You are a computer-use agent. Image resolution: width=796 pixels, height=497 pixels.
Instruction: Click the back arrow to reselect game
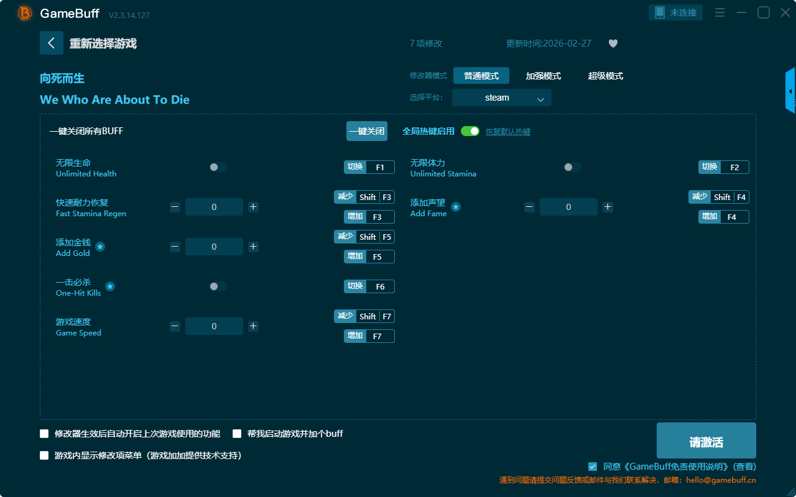coord(51,43)
